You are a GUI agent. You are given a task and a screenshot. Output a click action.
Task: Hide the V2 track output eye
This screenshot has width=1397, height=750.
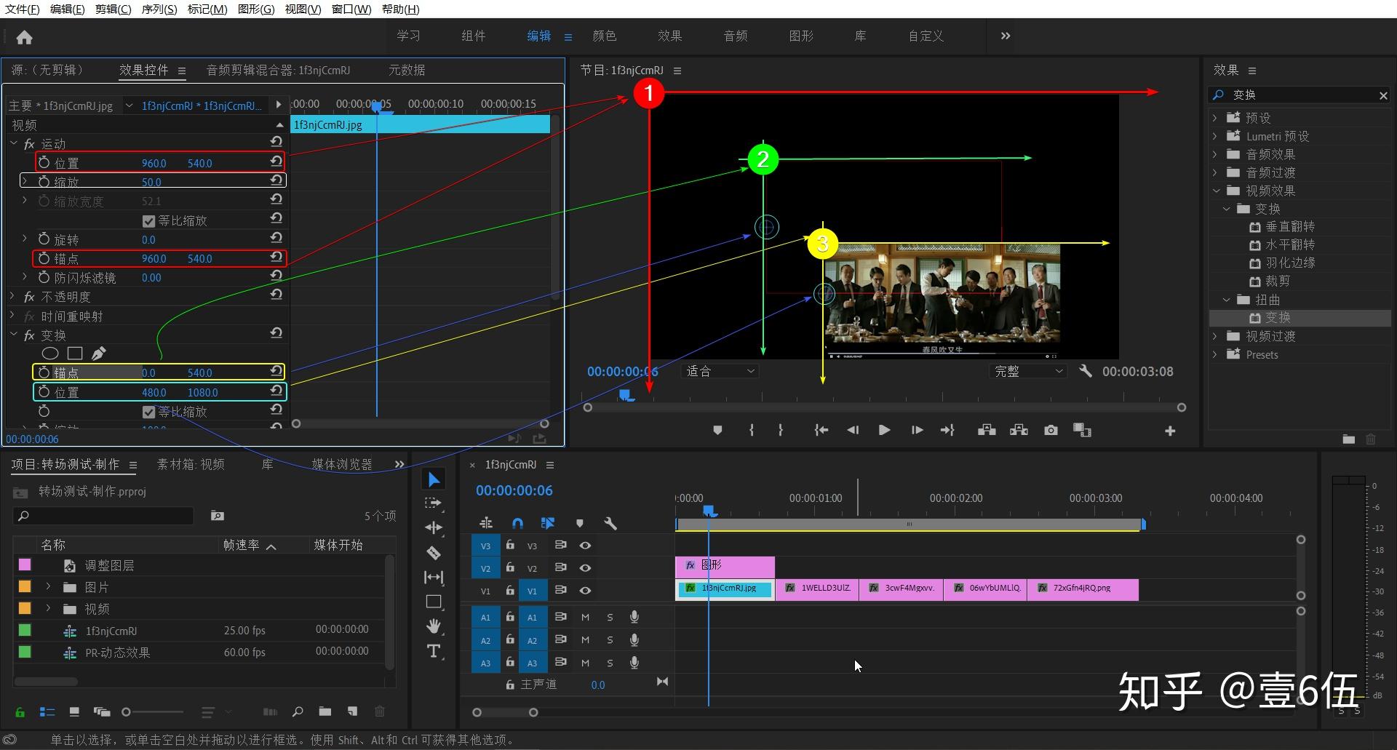pyautogui.click(x=585, y=567)
